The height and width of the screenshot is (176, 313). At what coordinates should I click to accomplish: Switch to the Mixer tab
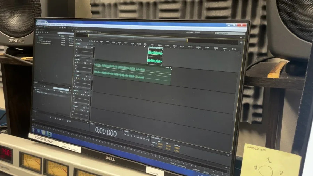click(99, 32)
